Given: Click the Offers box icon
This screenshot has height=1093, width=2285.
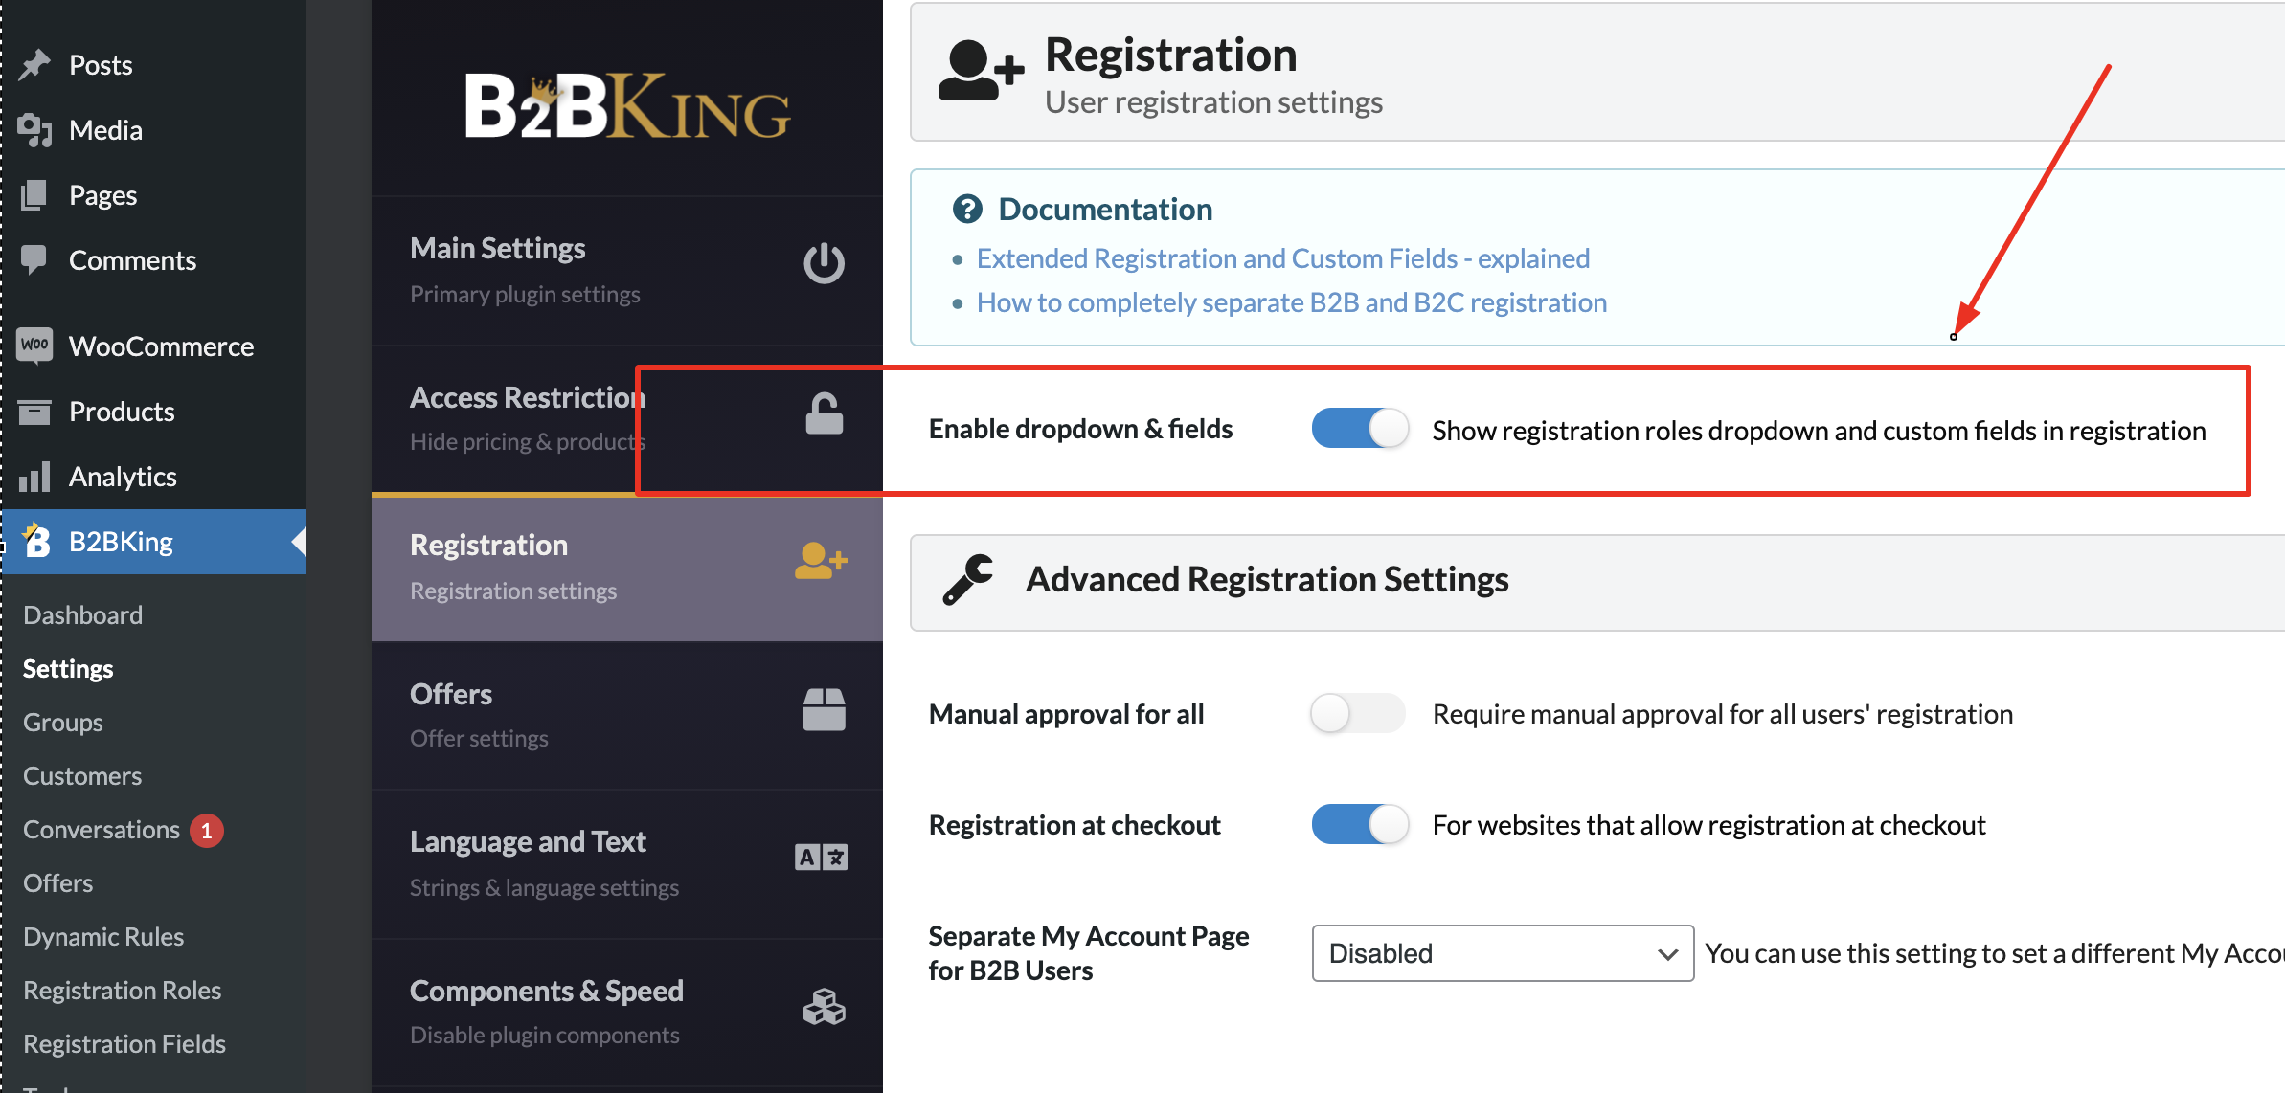Looking at the screenshot, I should [x=824, y=710].
